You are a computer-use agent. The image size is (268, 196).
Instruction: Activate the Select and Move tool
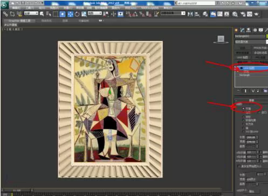tap(70, 14)
